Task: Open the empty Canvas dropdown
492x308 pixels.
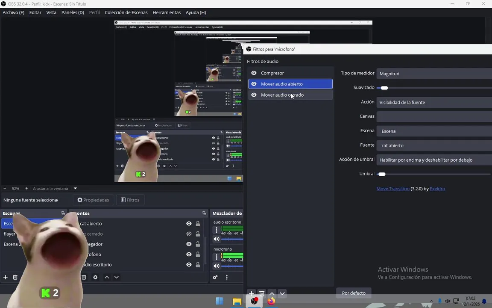Action: [434, 117]
